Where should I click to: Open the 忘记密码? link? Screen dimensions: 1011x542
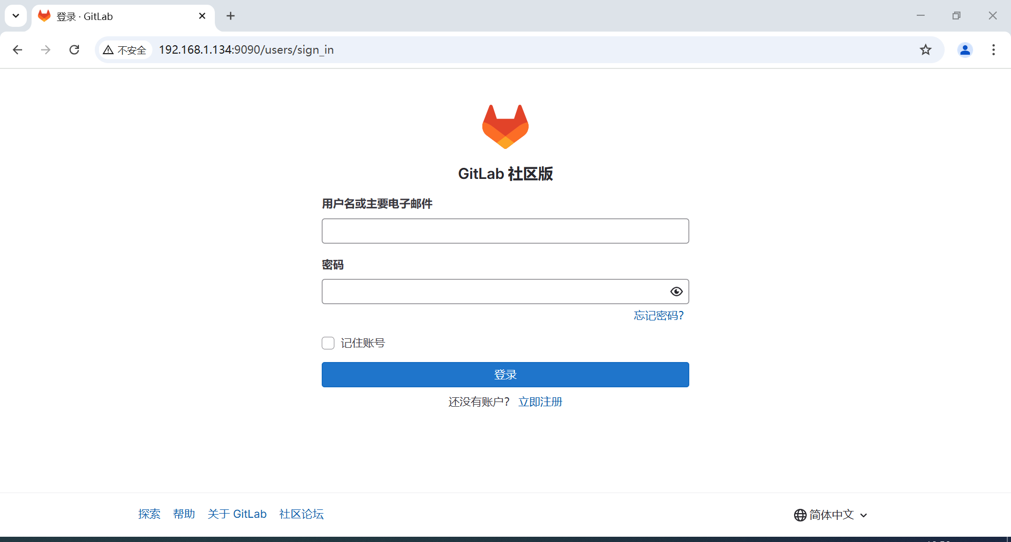point(658,315)
